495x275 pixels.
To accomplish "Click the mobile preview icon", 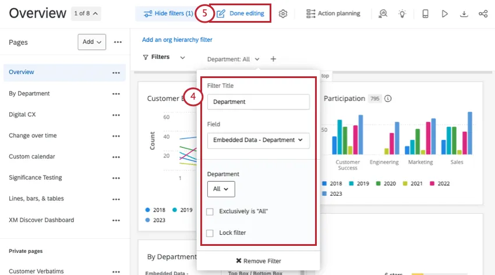I will 425,13.
